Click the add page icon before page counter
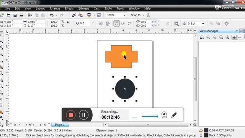The width and height of the screenshot is (245, 138). pyautogui.click(x=11, y=125)
